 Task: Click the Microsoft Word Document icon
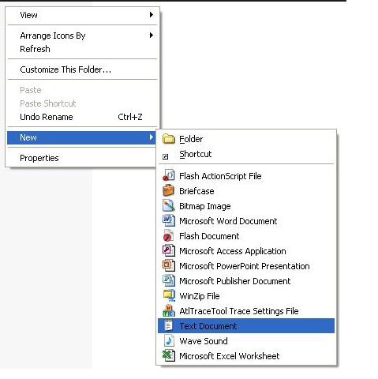(x=169, y=220)
